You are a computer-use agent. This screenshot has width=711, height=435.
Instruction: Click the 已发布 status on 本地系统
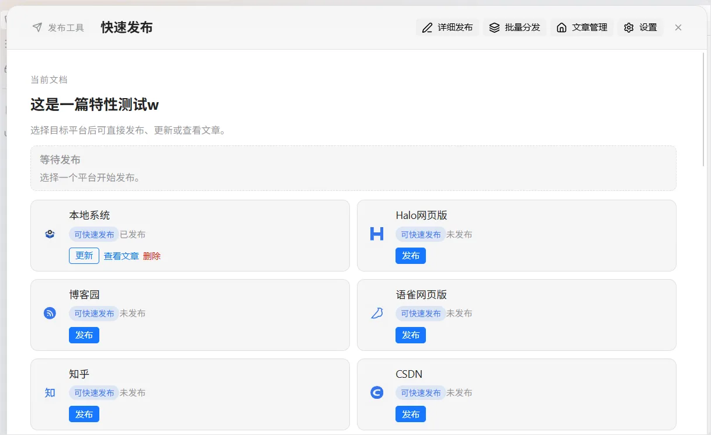(133, 234)
